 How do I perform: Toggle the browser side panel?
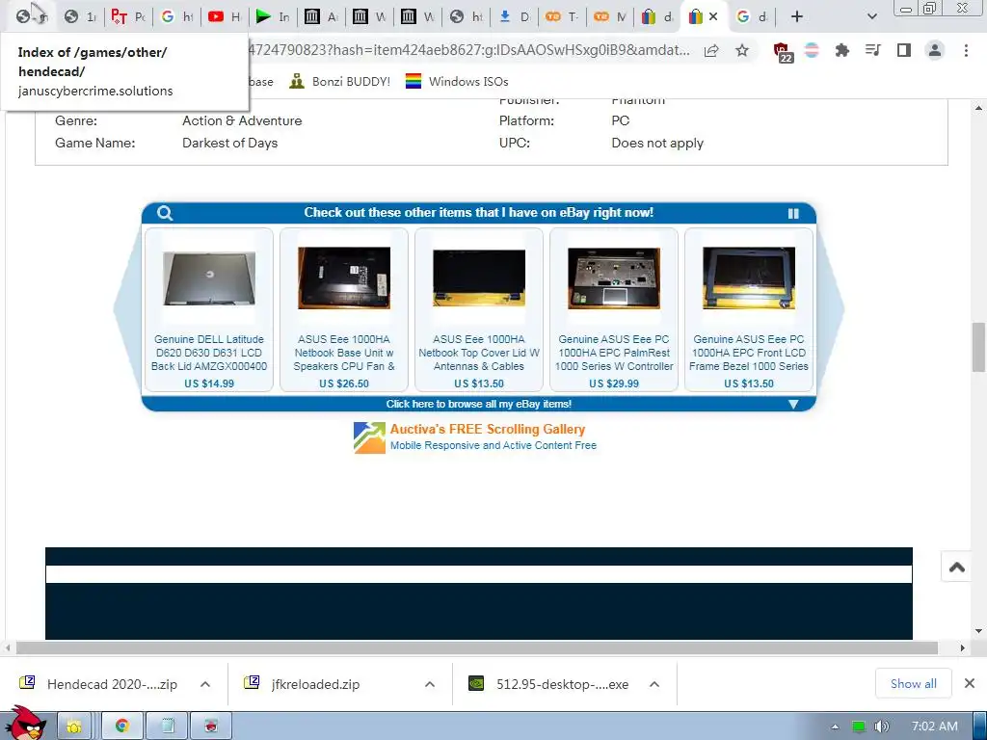tap(904, 51)
